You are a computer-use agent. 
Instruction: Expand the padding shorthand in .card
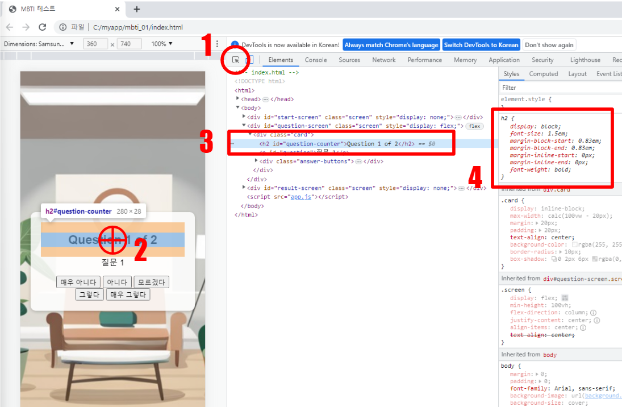[x=540, y=230]
